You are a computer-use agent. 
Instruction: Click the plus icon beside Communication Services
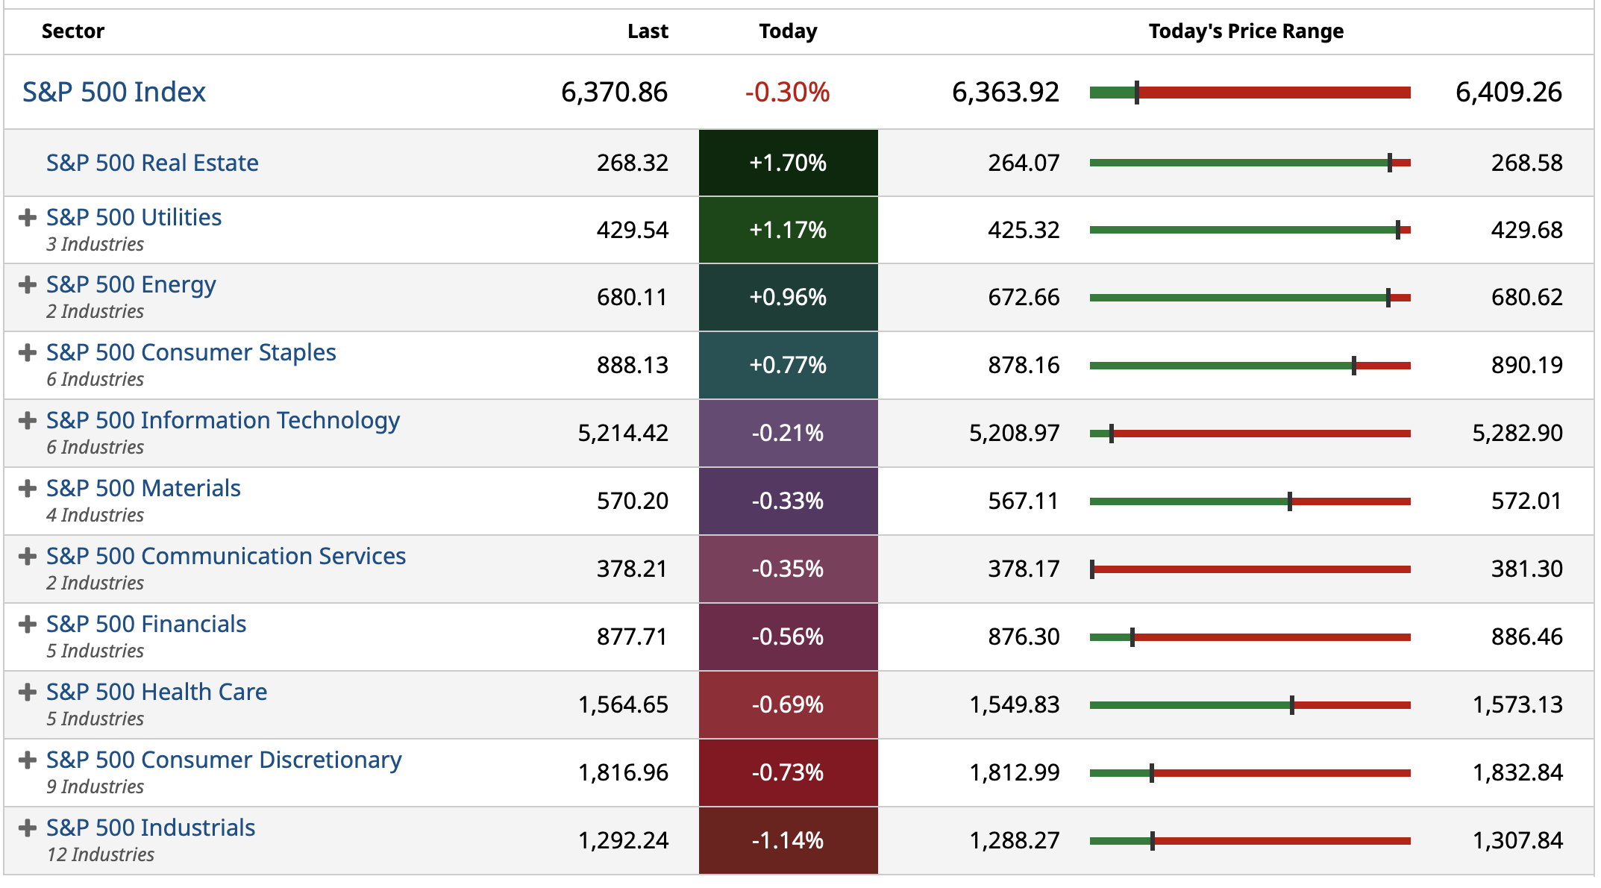[28, 557]
